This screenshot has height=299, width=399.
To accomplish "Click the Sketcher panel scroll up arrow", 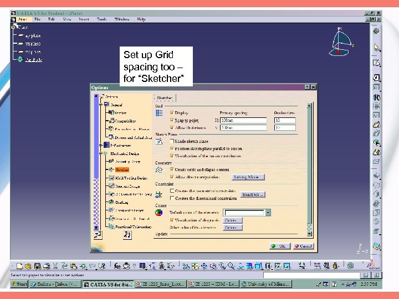I will click(x=309, y=105).
